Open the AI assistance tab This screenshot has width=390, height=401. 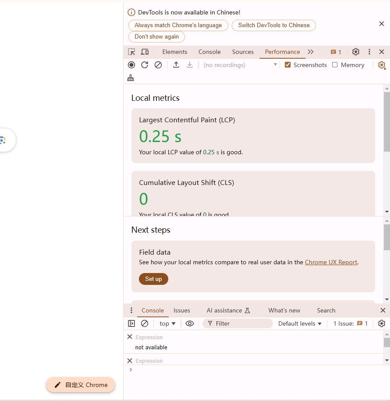pos(228,310)
